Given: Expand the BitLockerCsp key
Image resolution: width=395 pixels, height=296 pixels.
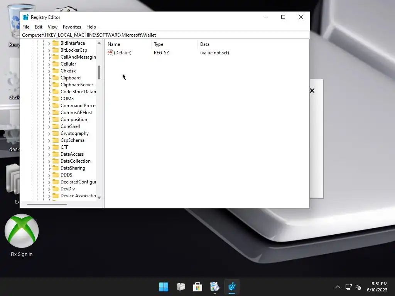Looking at the screenshot, I should tap(49, 50).
